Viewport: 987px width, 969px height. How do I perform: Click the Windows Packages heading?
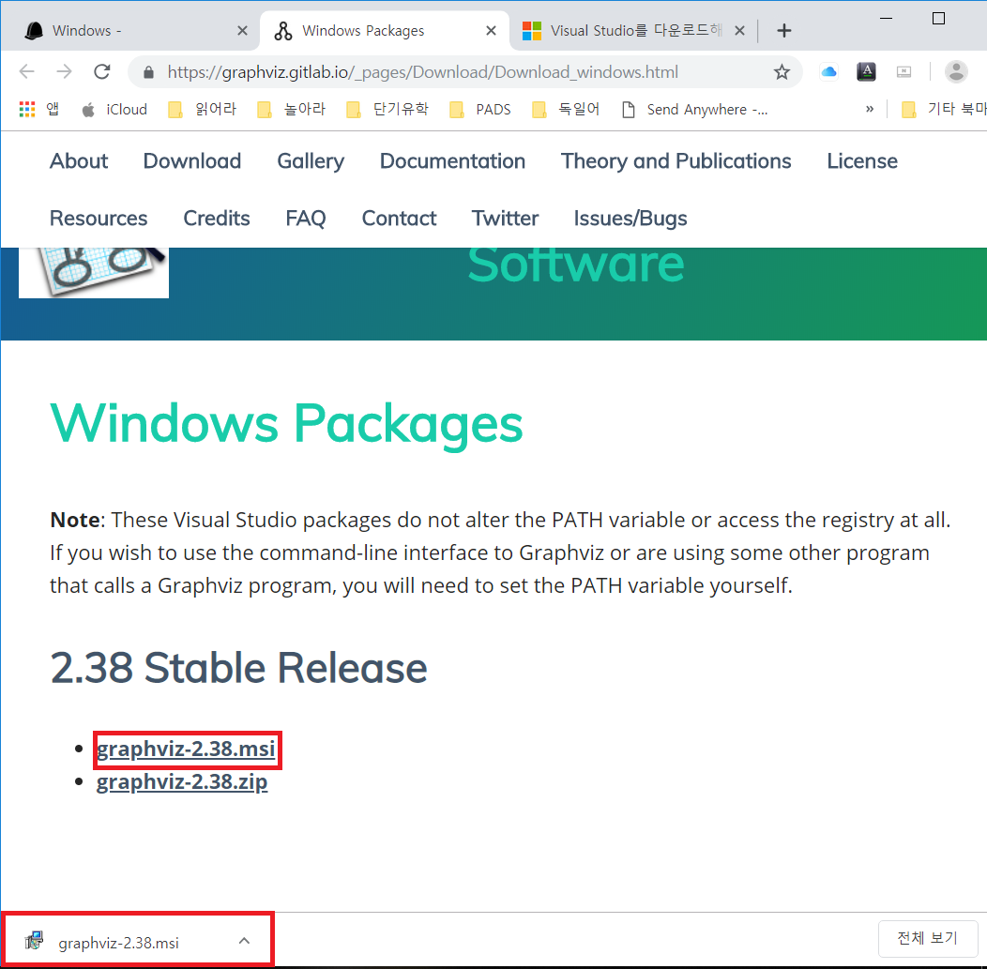[286, 424]
